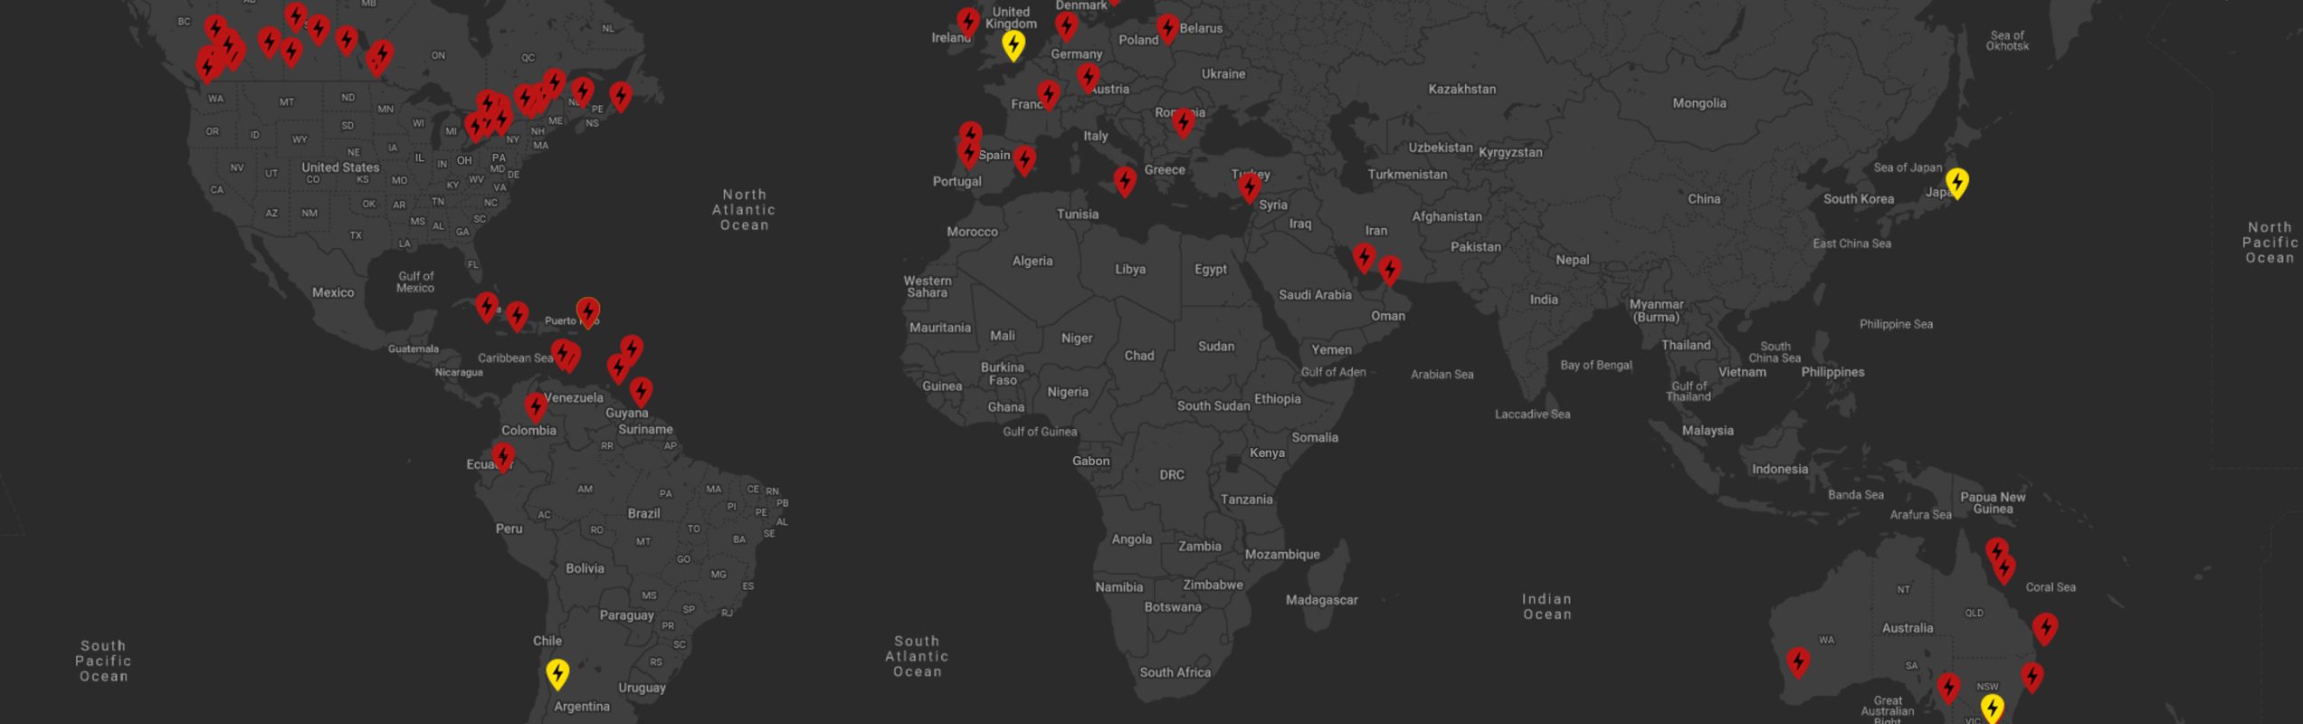Select the red marker on Ecuador
Image resolution: width=2303 pixels, height=724 pixels.
coord(503,456)
